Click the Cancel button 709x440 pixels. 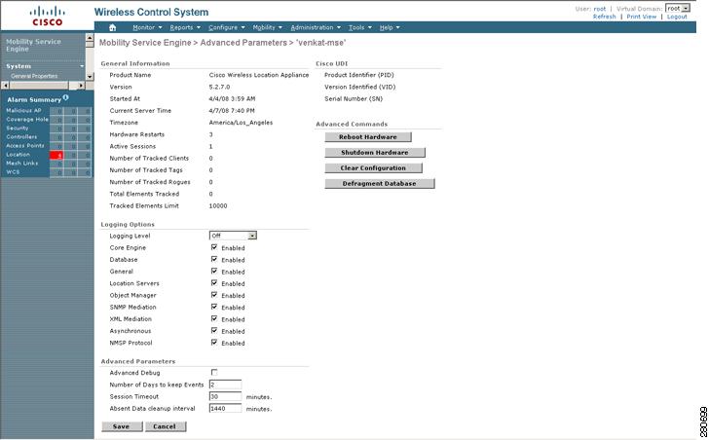coord(165,426)
